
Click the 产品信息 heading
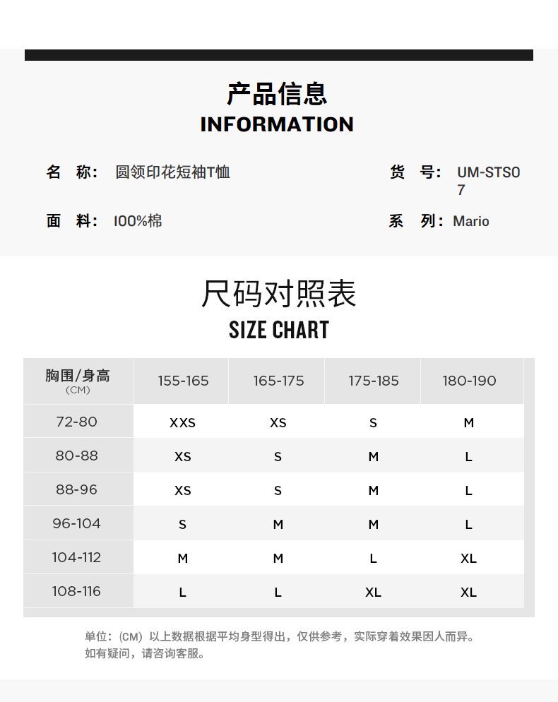tap(278, 94)
